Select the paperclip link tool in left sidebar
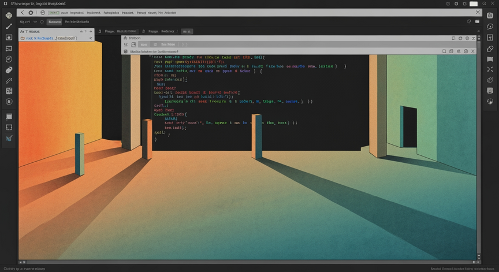The image size is (499, 272). tap(9, 81)
